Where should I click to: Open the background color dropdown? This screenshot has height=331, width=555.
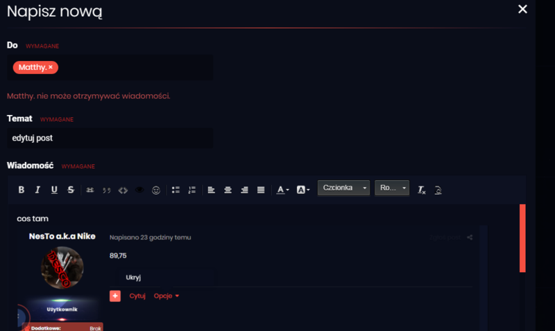[303, 190]
